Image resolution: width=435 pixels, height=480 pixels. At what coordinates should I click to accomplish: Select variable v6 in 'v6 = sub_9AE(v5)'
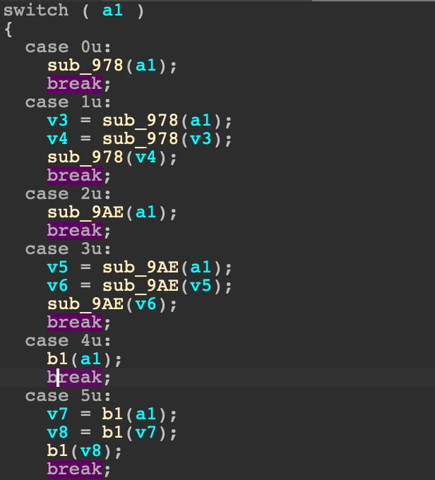point(58,286)
